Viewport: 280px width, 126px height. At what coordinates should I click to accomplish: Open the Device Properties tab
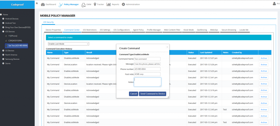[x=53, y=30]
